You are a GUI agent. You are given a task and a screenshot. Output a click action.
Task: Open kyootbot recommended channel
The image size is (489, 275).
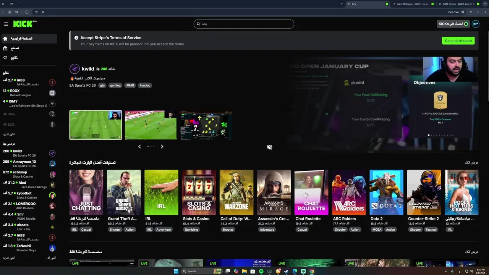pyautogui.click(x=29, y=195)
